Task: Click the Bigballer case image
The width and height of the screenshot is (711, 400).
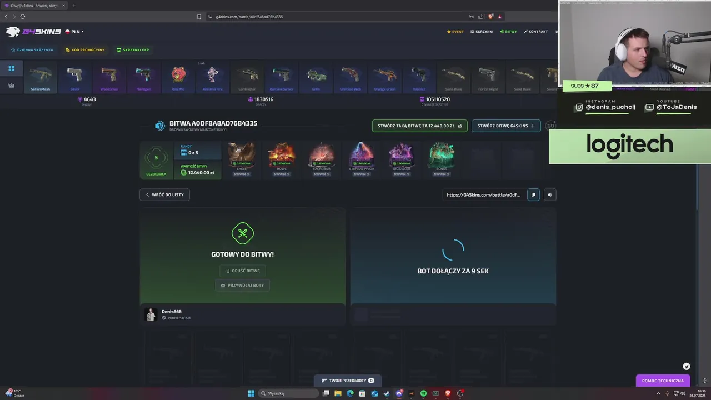Action: (402, 154)
